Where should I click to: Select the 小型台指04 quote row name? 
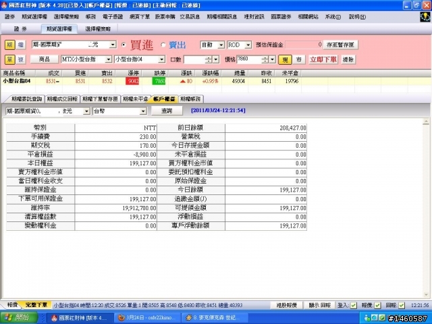(x=16, y=81)
